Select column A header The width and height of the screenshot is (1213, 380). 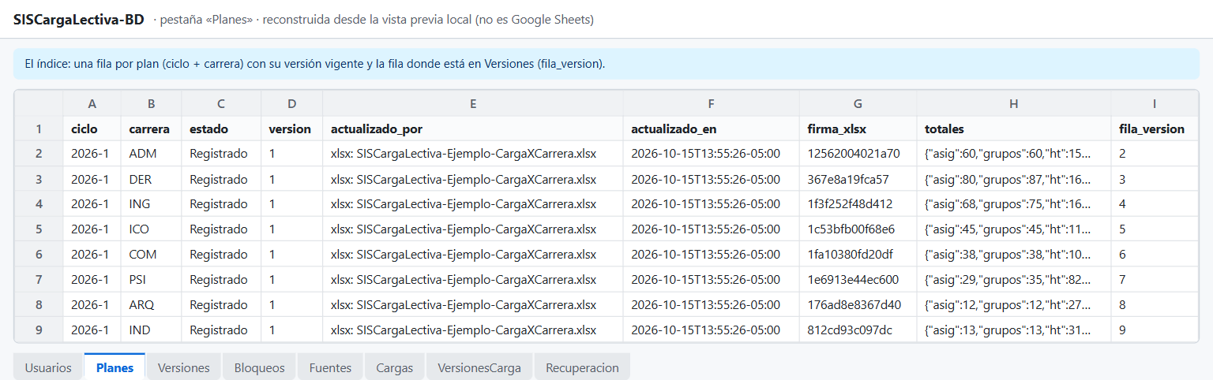[x=92, y=103]
